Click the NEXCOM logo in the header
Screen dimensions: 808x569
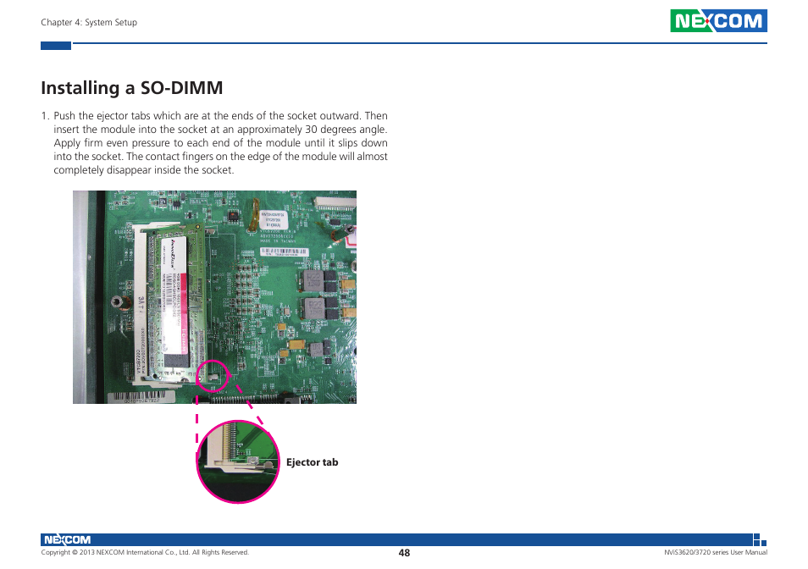coord(718,20)
